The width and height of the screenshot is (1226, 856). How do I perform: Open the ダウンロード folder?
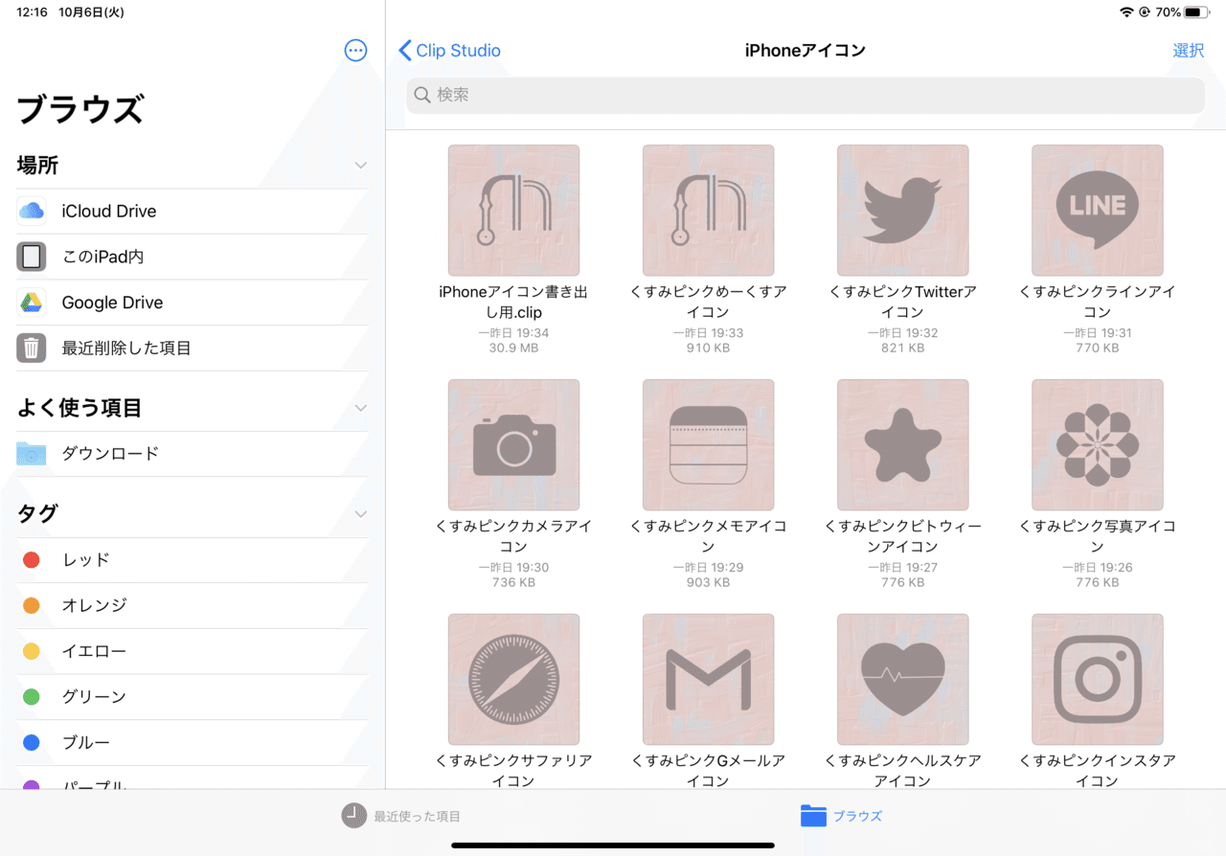pos(192,454)
